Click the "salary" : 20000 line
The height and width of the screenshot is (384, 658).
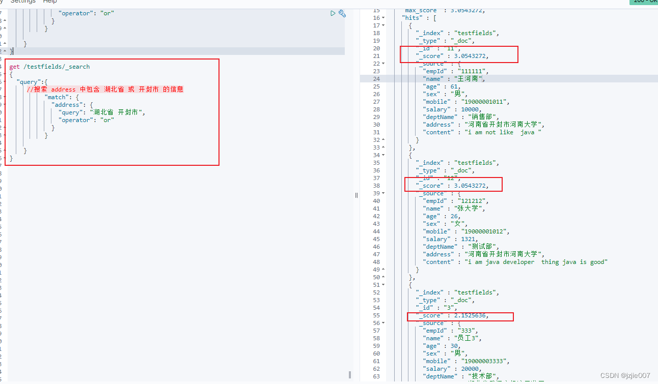tap(451, 369)
